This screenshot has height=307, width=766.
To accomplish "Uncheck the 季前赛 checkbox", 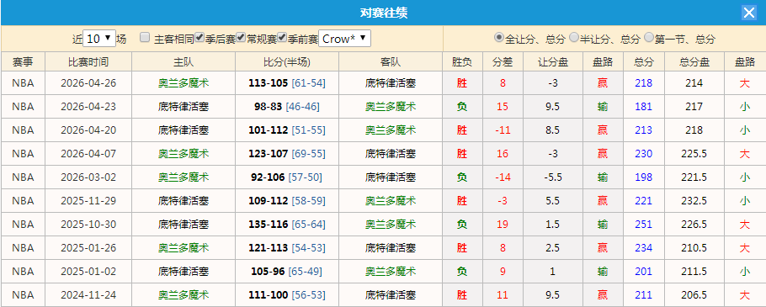I will coord(281,37).
